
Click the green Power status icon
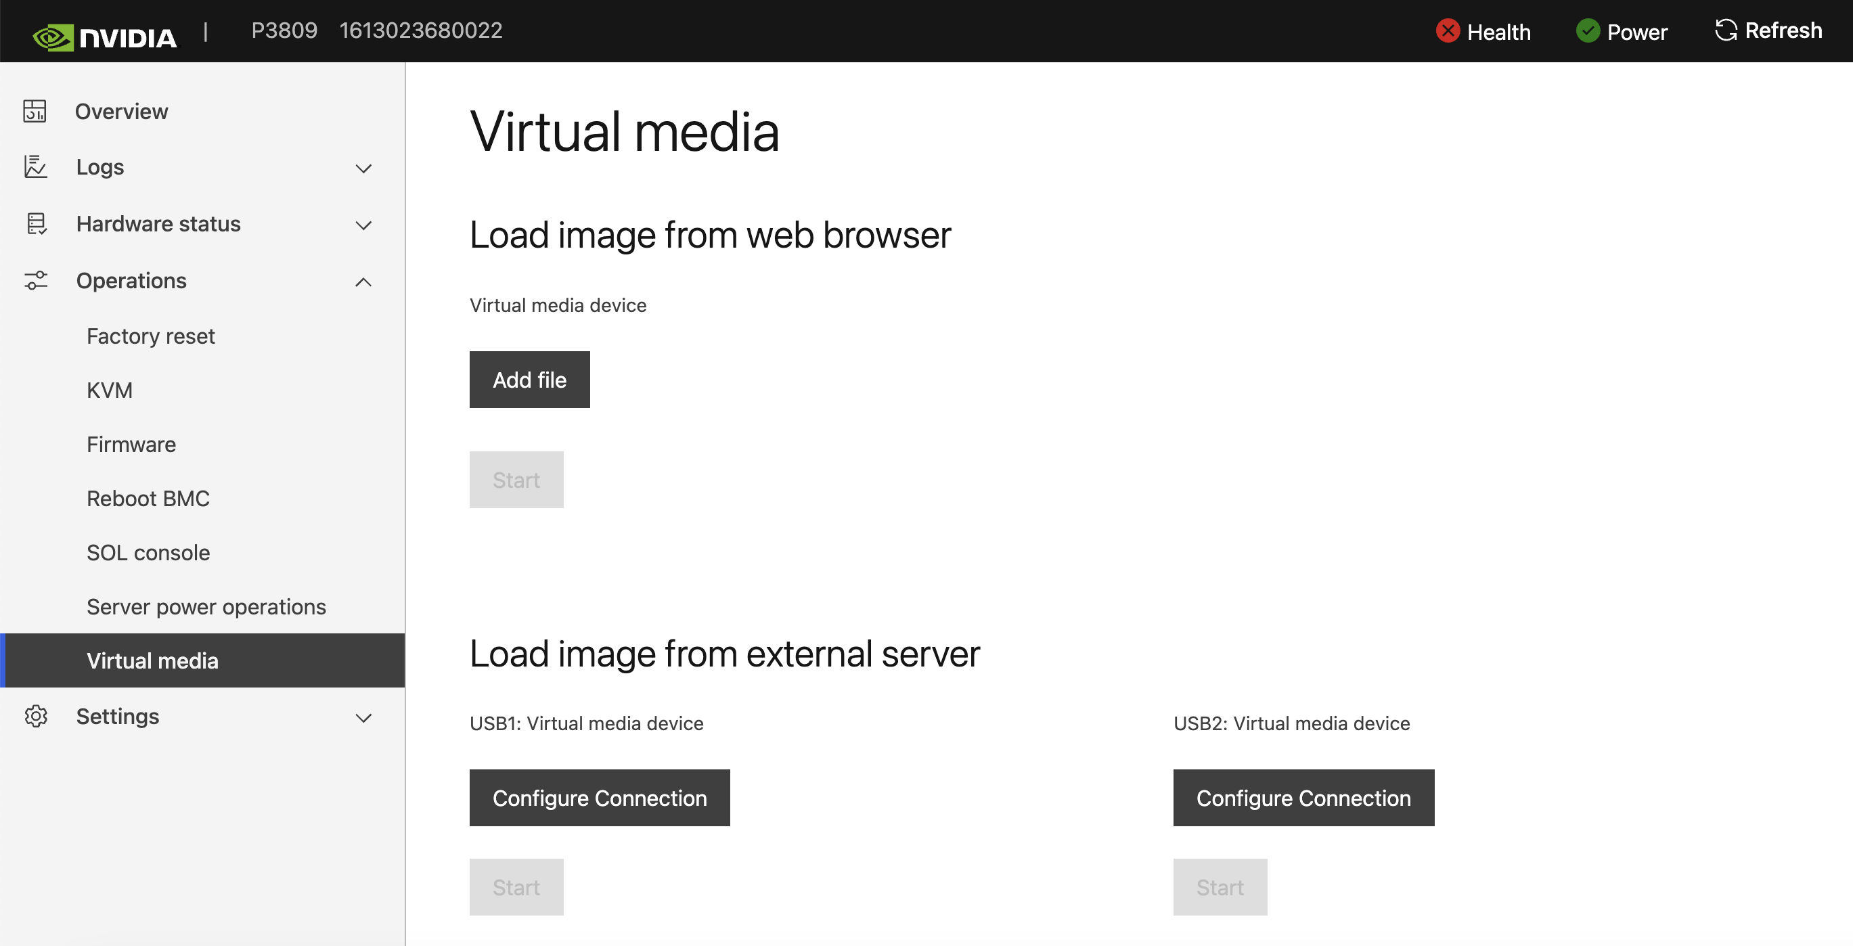(1588, 31)
